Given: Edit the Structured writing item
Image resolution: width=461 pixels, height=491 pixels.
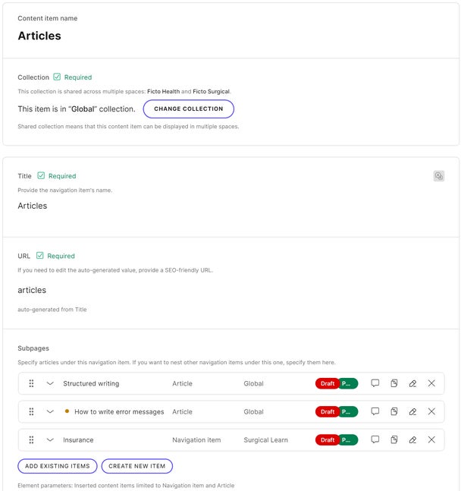Looking at the screenshot, I should tap(412, 383).
